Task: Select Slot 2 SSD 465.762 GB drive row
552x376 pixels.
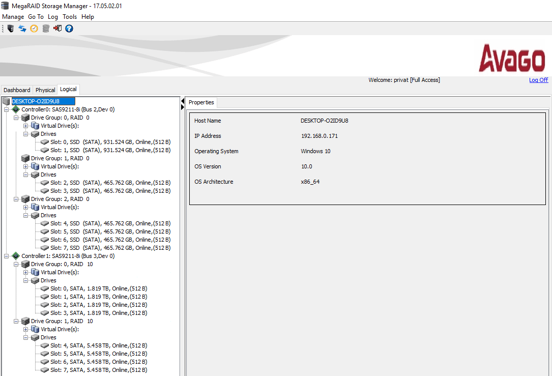Action: [110, 183]
